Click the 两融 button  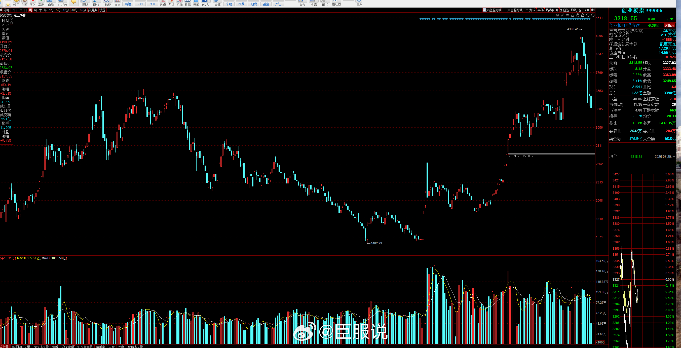tap(128, 4)
